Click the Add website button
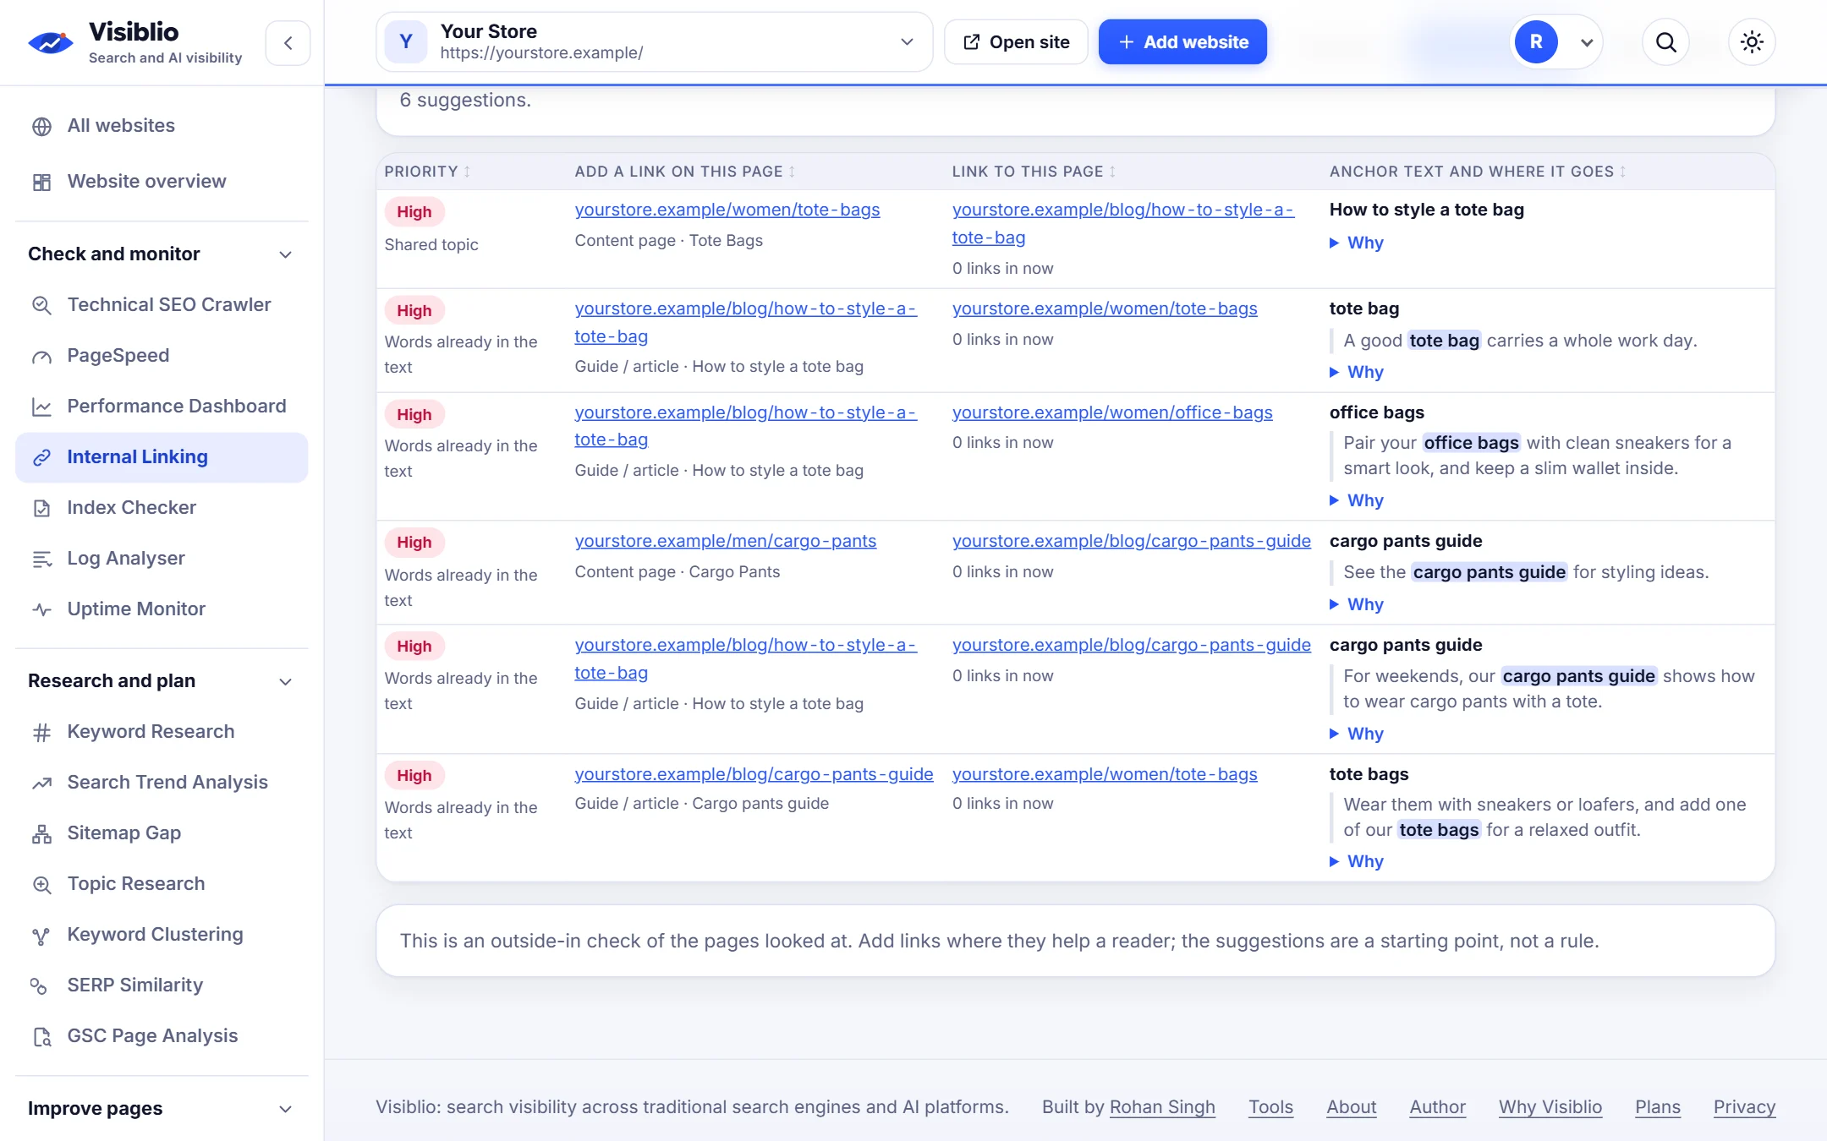Viewport: 1827px width, 1141px height. coord(1182,42)
